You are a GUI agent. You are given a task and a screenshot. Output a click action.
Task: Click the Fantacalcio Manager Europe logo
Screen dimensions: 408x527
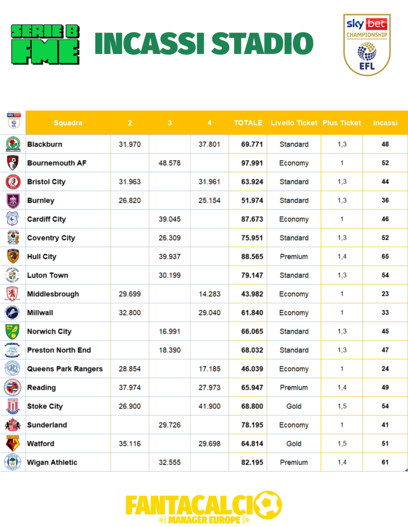(x=204, y=508)
